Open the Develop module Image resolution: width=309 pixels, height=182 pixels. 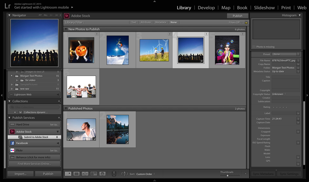pyautogui.click(x=206, y=8)
